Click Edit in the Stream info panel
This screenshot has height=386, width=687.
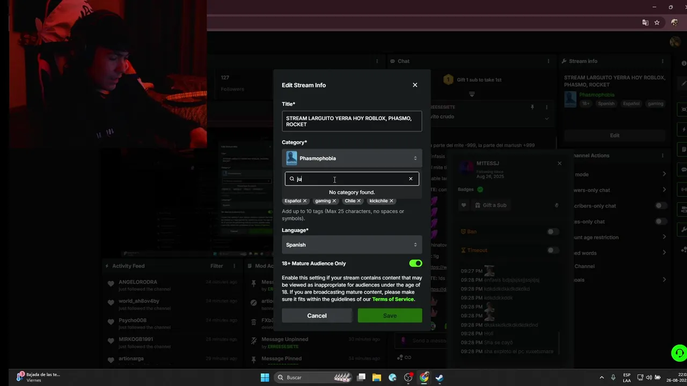[615, 135]
